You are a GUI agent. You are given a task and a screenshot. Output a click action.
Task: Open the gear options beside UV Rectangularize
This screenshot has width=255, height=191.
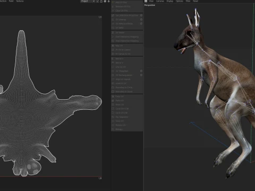tap(141, 75)
